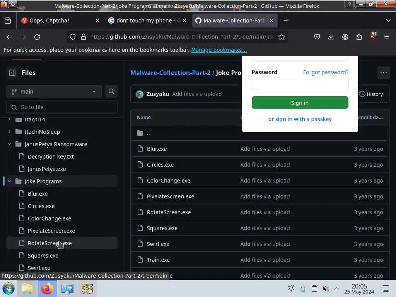Open Malware-Collection-Part-2 breadcrumb link

(x=171, y=73)
